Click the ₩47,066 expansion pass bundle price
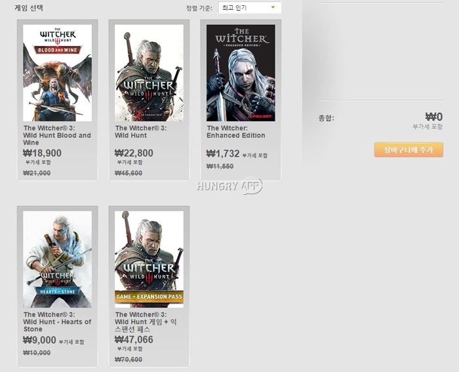The height and width of the screenshot is (372, 459). point(134,339)
